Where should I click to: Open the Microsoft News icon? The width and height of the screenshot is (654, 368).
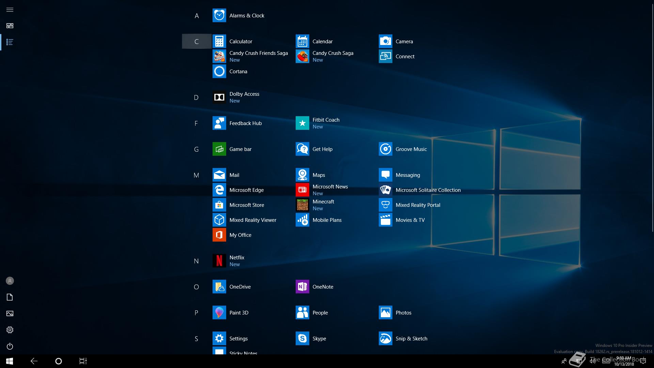pos(302,190)
